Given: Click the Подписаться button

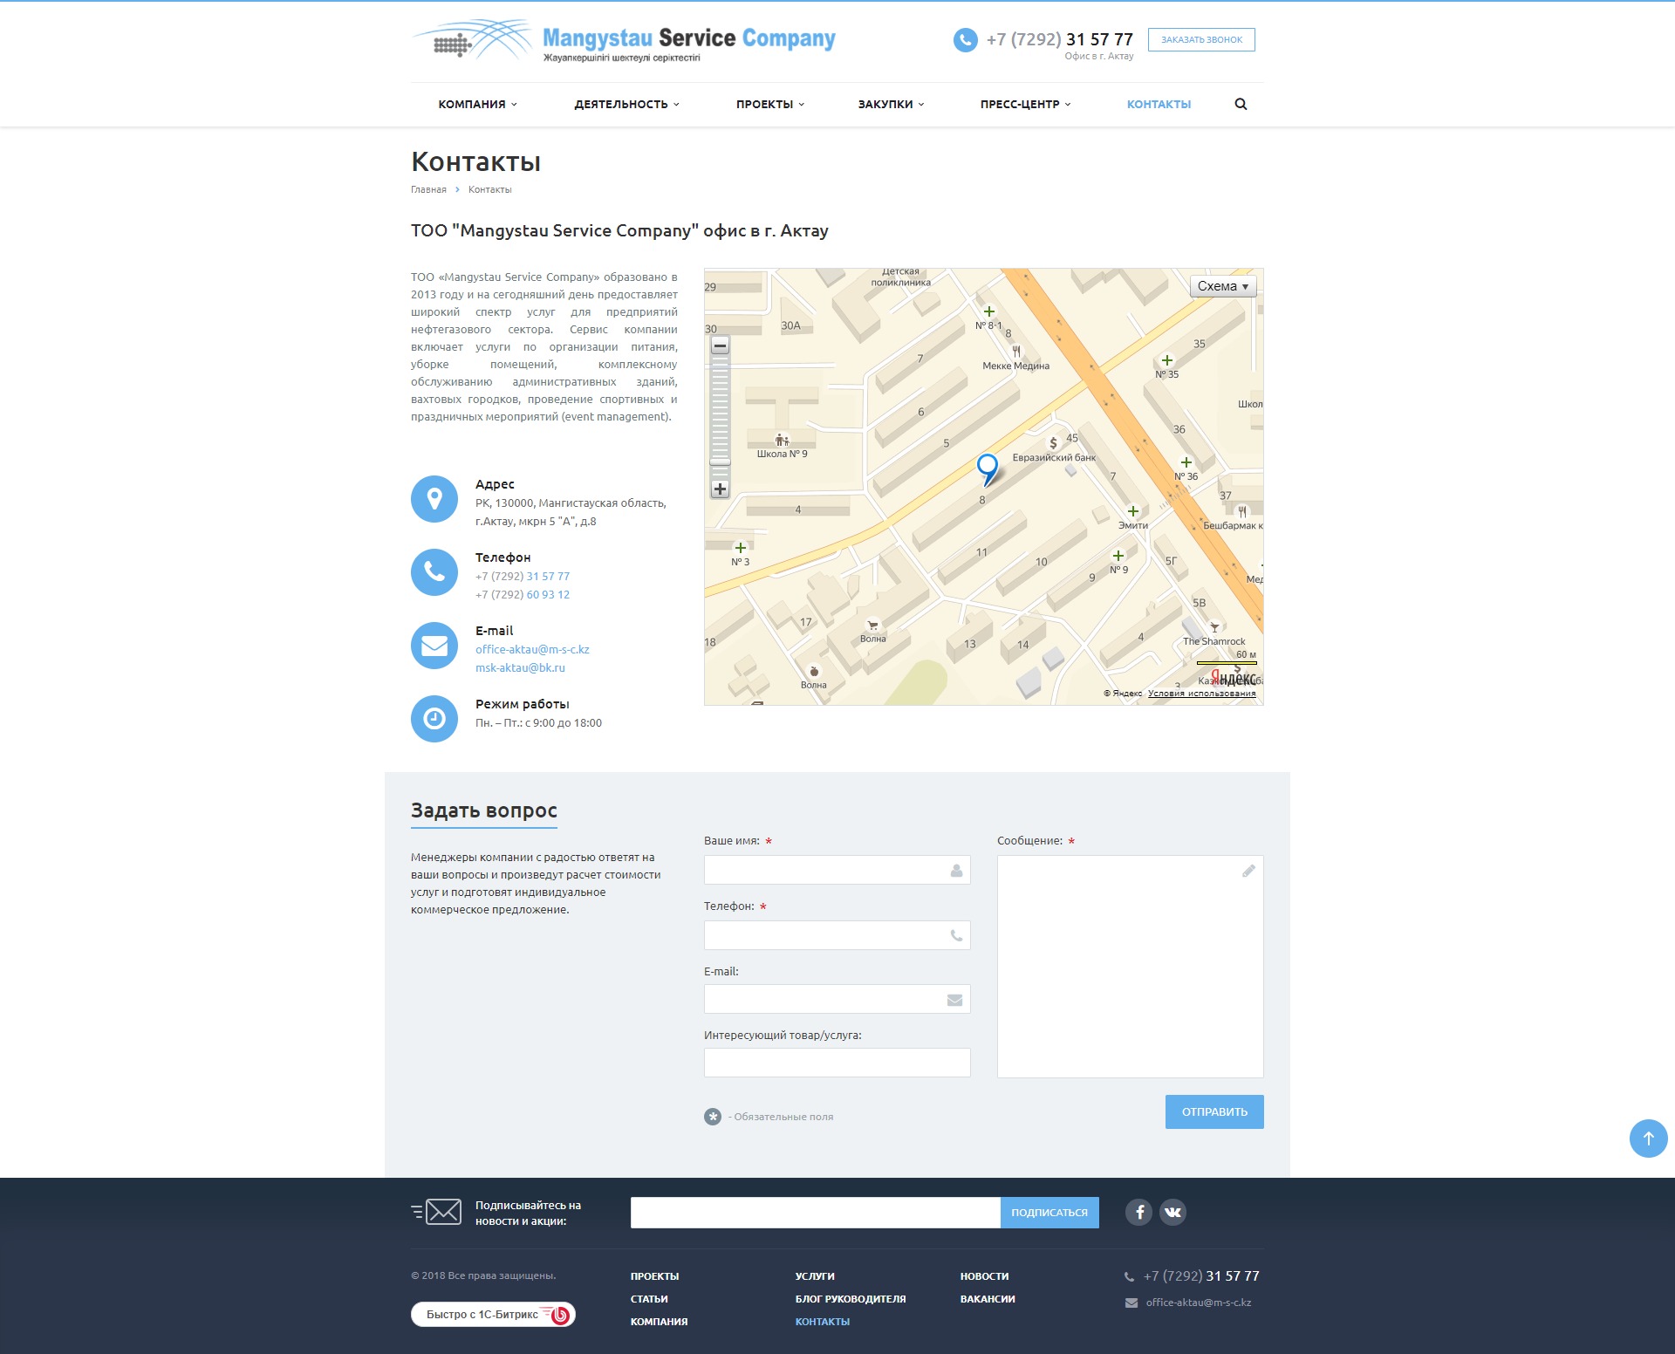Looking at the screenshot, I should [1049, 1213].
